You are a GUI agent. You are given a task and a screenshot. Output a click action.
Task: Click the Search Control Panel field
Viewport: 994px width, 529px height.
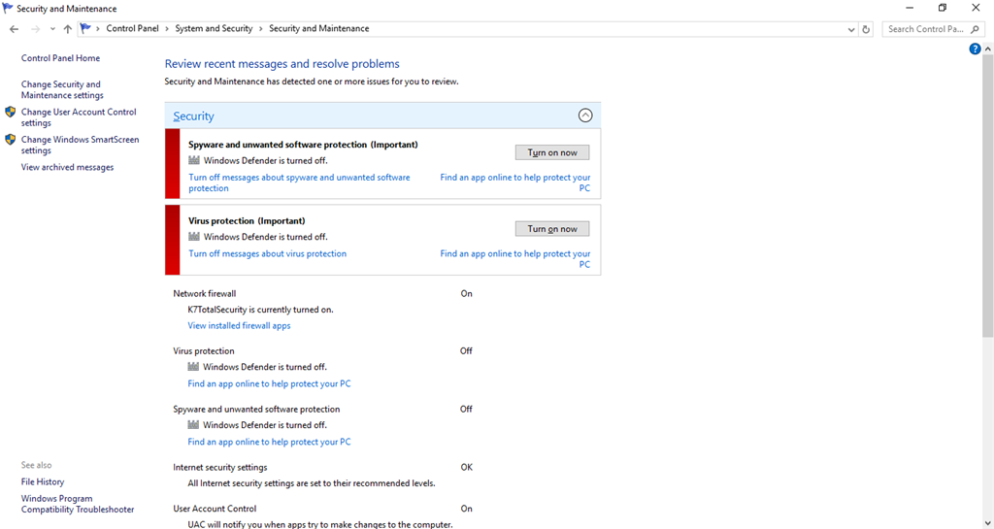(925, 29)
